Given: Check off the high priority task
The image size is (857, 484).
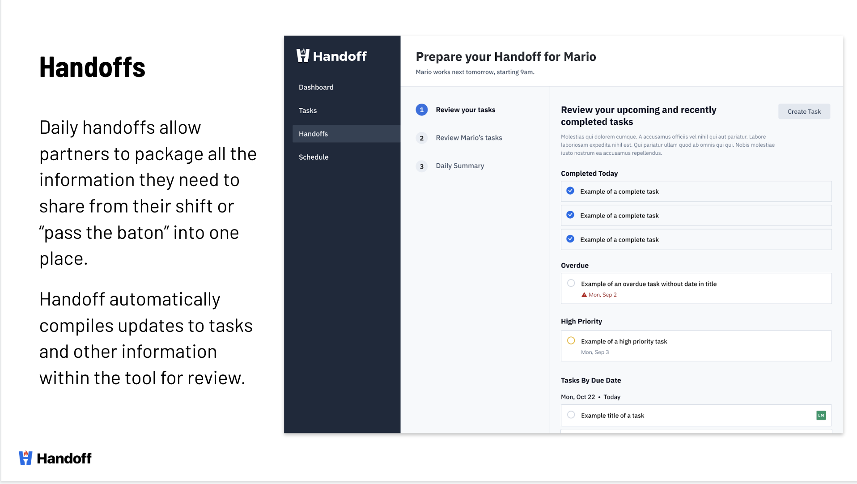Looking at the screenshot, I should [571, 341].
